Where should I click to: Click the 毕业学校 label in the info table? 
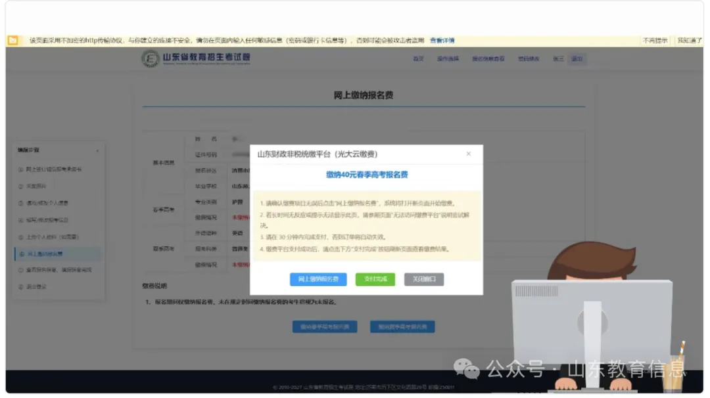[x=206, y=186]
